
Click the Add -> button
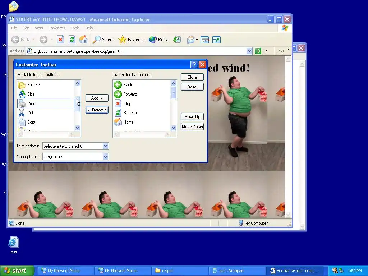click(97, 98)
